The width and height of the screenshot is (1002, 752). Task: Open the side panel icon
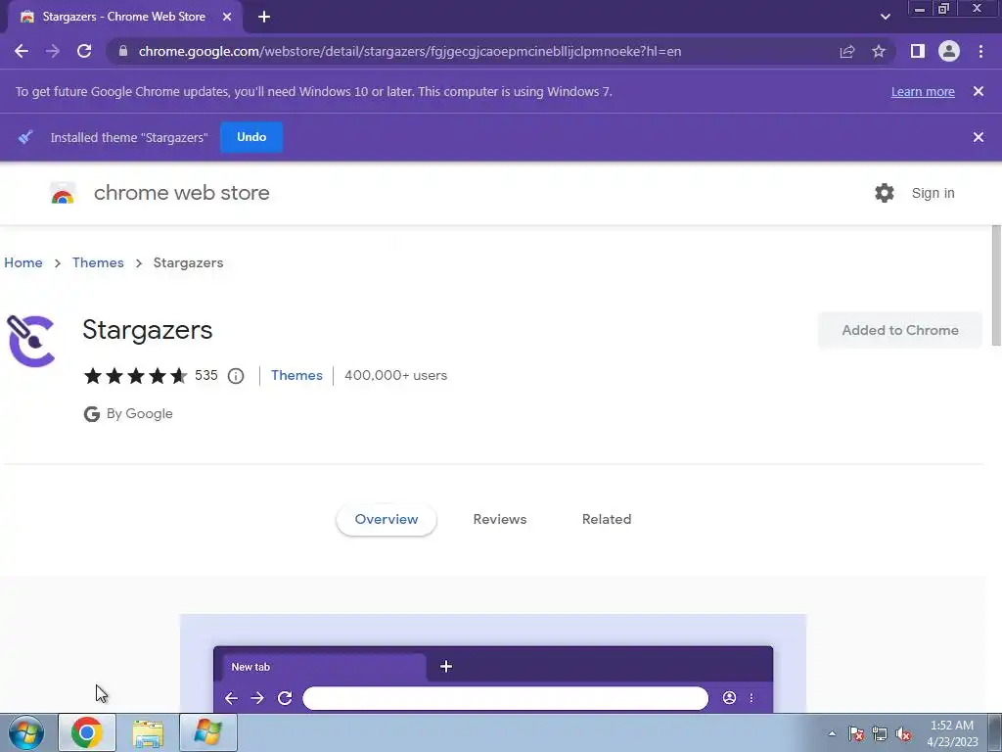pos(918,51)
